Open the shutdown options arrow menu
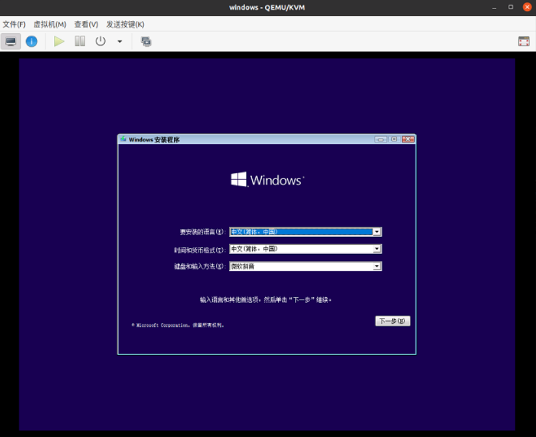The width and height of the screenshot is (536, 437). point(119,41)
